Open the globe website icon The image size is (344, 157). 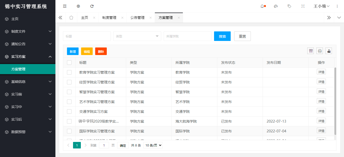(78, 6)
